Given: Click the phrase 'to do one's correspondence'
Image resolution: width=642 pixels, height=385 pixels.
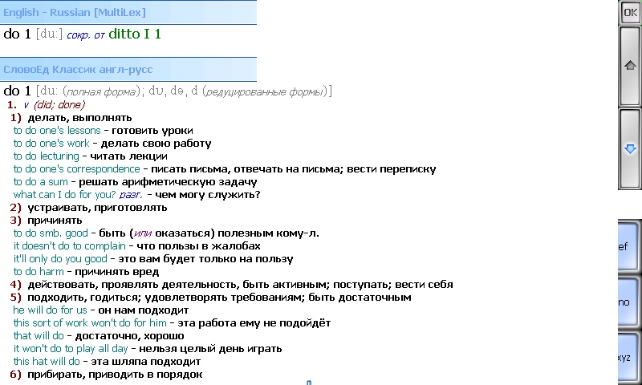Looking at the screenshot, I should (76, 169).
